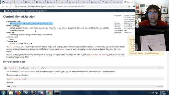Close the 'reac' Google tab
169x95 pixels.
pyautogui.click(x=121, y=2)
